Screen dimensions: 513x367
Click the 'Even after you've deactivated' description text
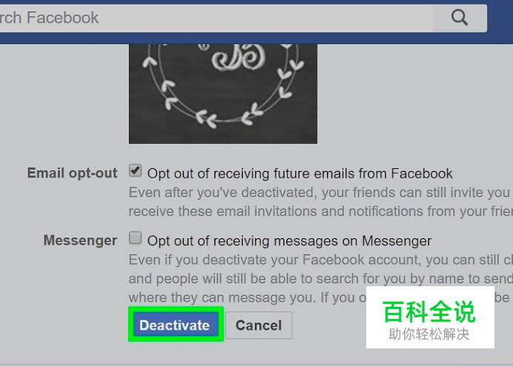pos(320,193)
